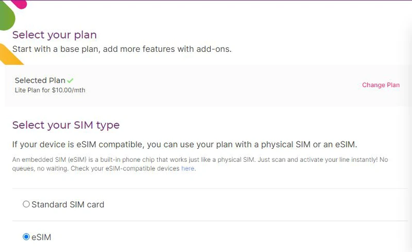The image size is (412, 252).
Task: Click the eSIM compatible device sentence
Action: tap(185, 144)
